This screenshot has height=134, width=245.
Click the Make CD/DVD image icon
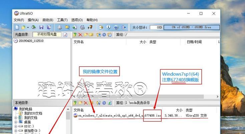(x=59, y=27)
